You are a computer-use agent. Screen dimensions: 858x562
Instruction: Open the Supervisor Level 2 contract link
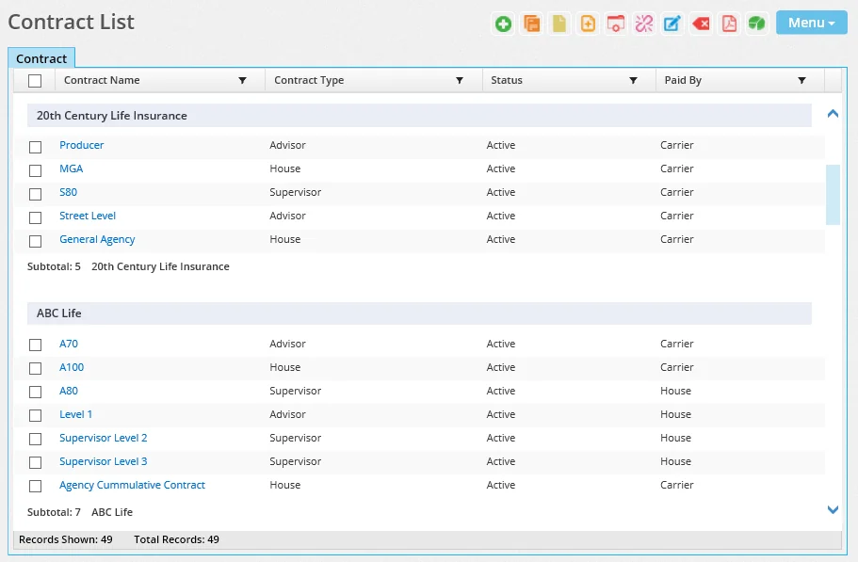pos(104,438)
